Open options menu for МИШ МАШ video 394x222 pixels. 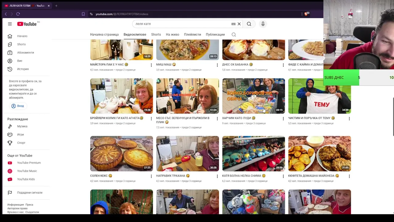pyautogui.click(x=217, y=65)
